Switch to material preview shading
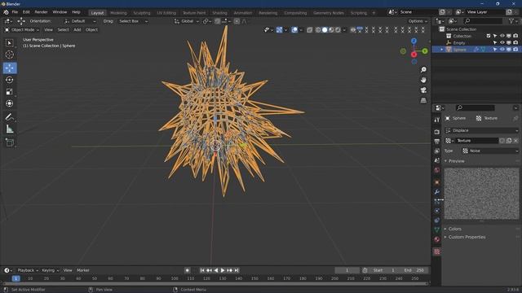 coord(331,30)
